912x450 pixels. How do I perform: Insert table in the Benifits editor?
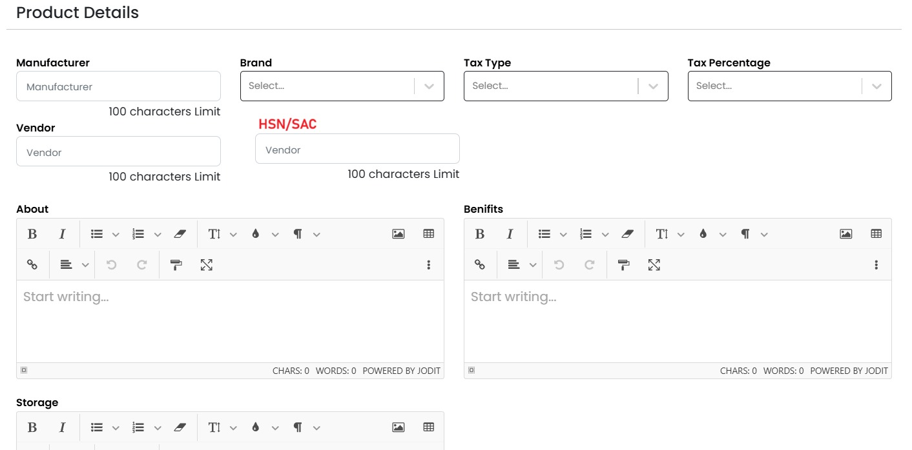[x=876, y=234]
